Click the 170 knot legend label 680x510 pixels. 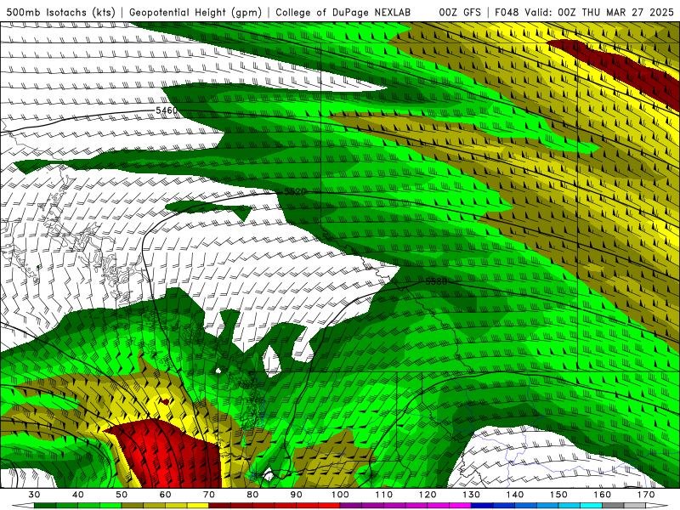pyautogui.click(x=646, y=495)
